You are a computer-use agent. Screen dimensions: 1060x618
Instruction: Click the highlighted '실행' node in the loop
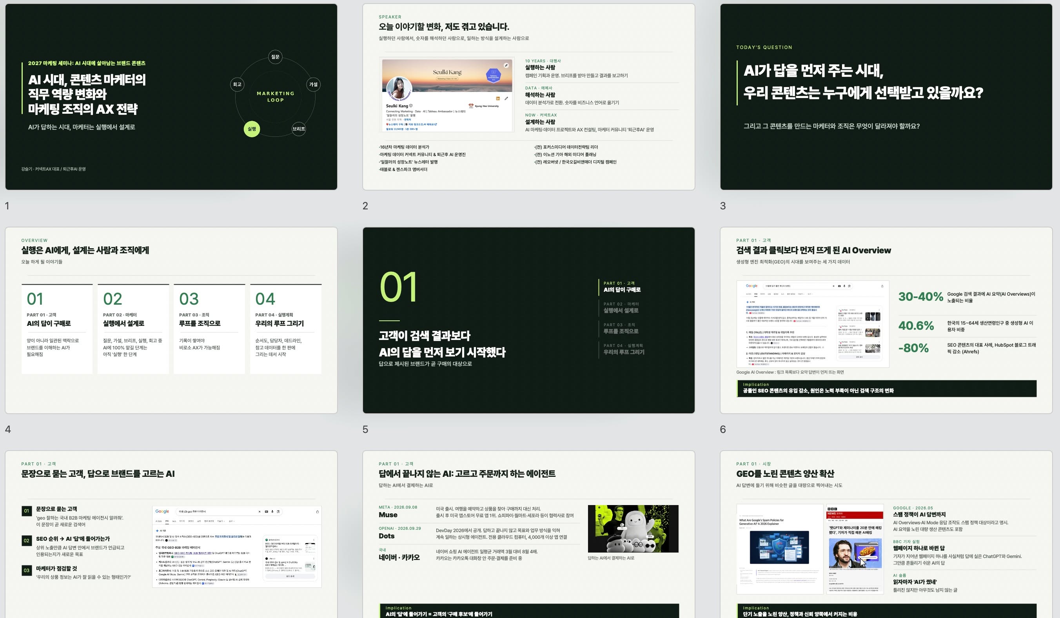(252, 129)
